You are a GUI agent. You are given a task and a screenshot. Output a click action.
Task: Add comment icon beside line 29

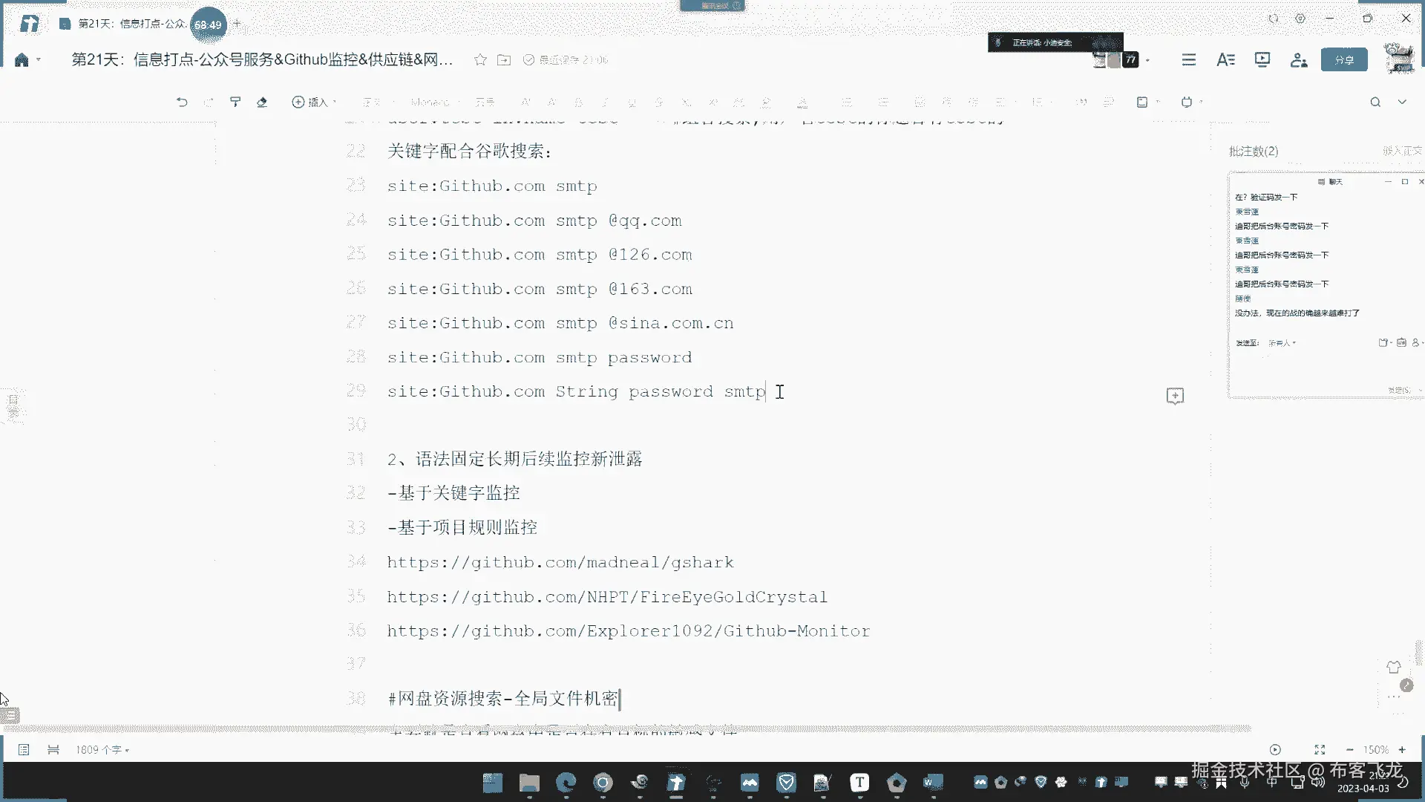1175,396
